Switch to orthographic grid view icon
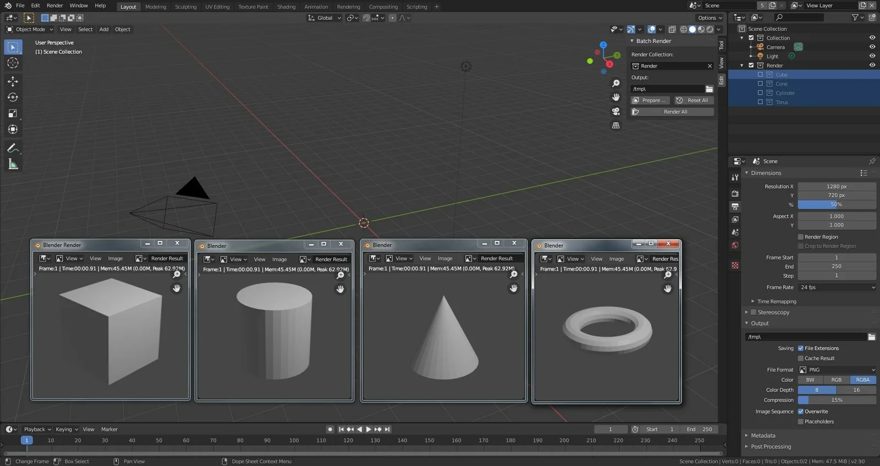The image size is (880, 466). pos(616,125)
